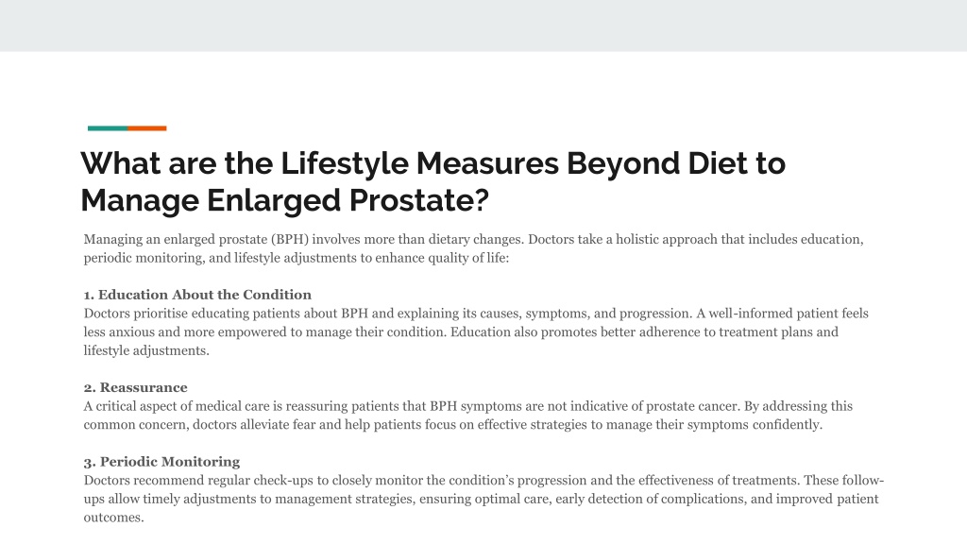Click the intro paragraph beginning 'Managing an enlarged prostate'
This screenshot has width=967, height=544.
click(x=474, y=248)
